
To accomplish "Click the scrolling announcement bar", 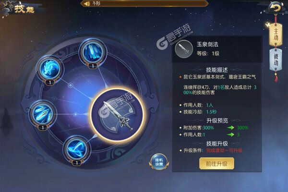I will 145,3.
